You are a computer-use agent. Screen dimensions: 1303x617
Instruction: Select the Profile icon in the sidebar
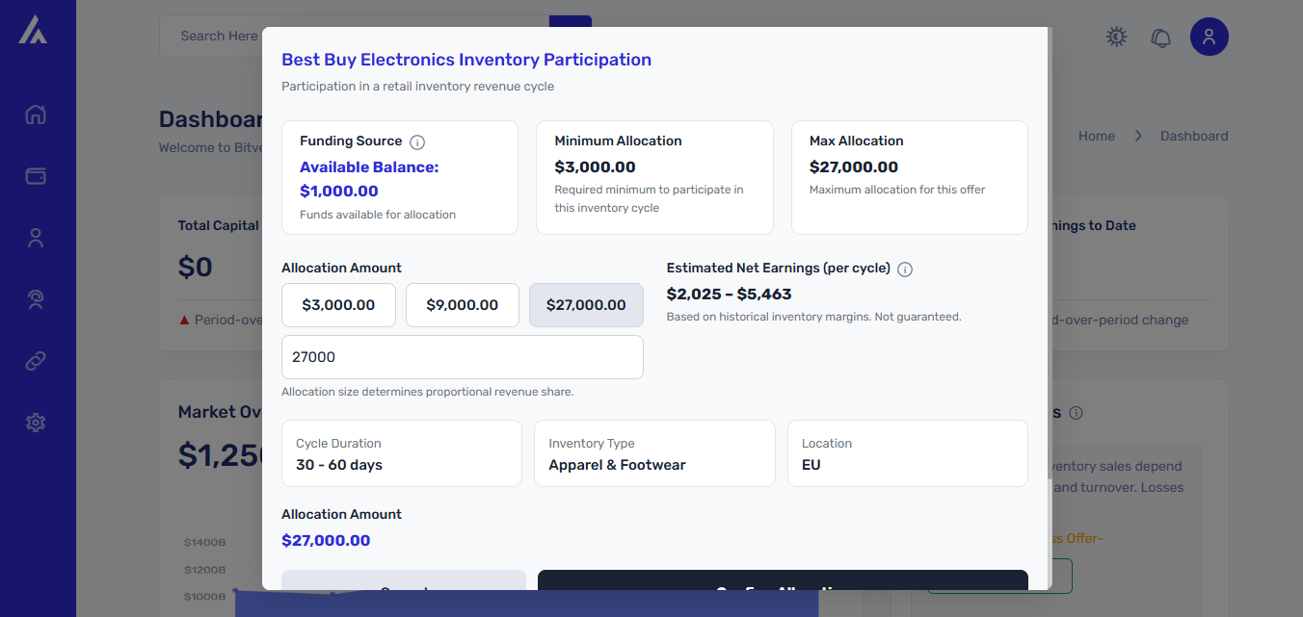click(x=35, y=237)
